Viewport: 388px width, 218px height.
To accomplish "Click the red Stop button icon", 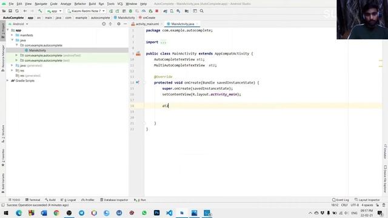I will pyautogui.click(x=157, y=11).
